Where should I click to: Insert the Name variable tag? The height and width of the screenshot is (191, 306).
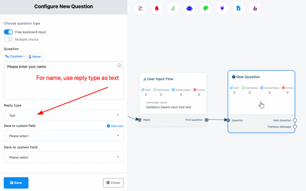point(35,56)
